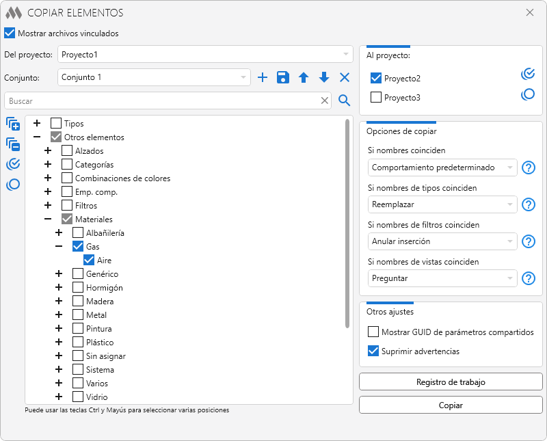
Task: Expand the Alzados node
Action: tap(48, 150)
